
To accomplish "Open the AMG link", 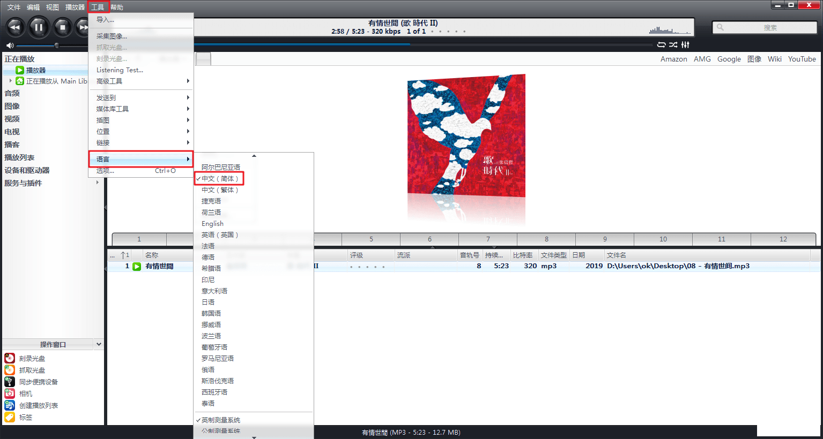I will click(x=702, y=59).
